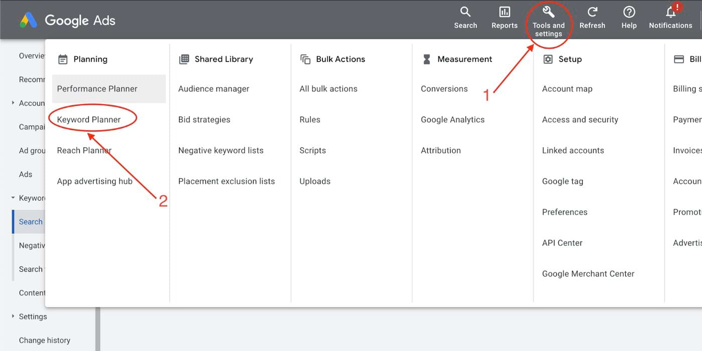Select Overview in the sidebar
Image resolution: width=702 pixels, height=351 pixels.
coord(32,56)
